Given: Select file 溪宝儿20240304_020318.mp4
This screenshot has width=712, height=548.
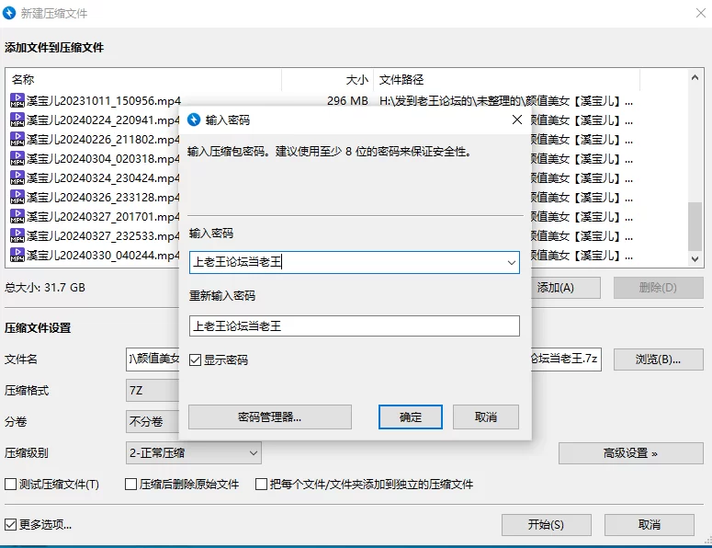Looking at the screenshot, I should coord(103,158).
